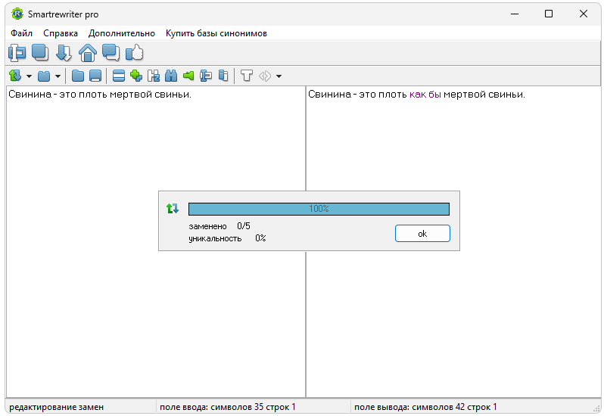Click the binoculars search icon
Screen dimensions: 604x416
pyautogui.click(x=170, y=76)
